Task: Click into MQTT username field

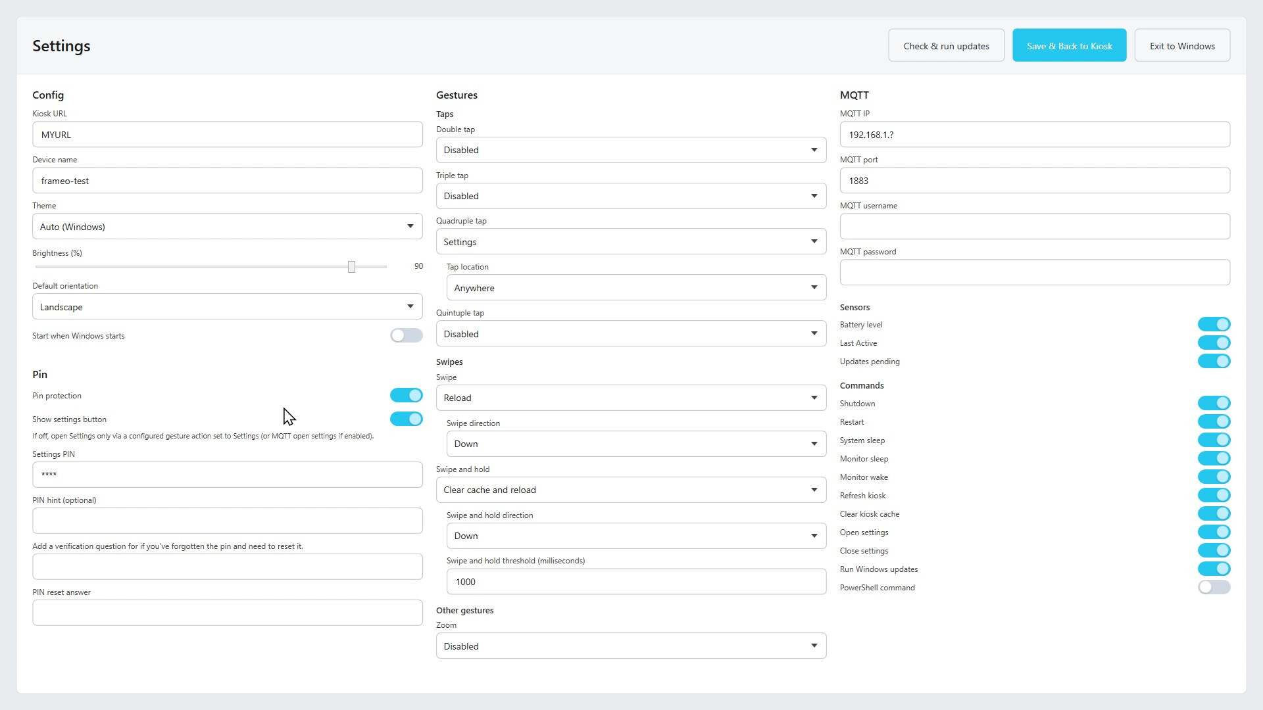Action: tap(1034, 227)
